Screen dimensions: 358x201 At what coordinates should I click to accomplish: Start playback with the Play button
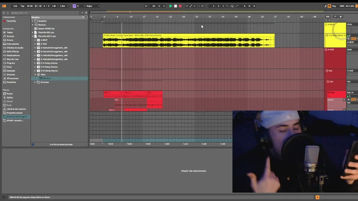pyautogui.click(x=171, y=6)
